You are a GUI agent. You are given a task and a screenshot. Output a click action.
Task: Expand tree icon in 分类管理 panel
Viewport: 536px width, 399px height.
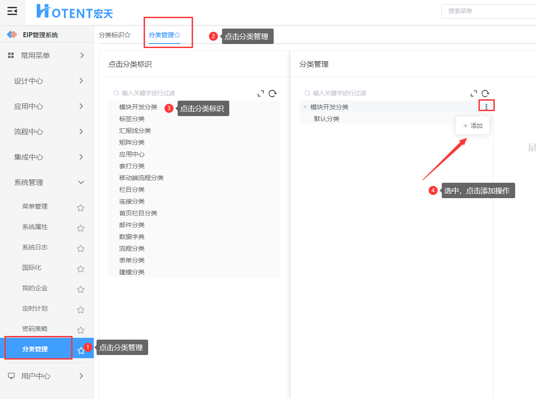coord(474,93)
